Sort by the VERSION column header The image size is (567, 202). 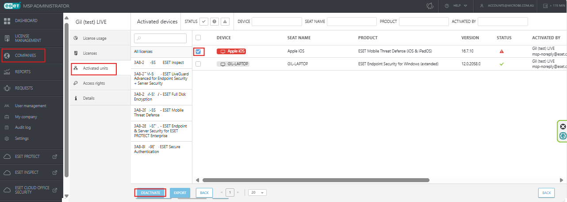coord(470,38)
